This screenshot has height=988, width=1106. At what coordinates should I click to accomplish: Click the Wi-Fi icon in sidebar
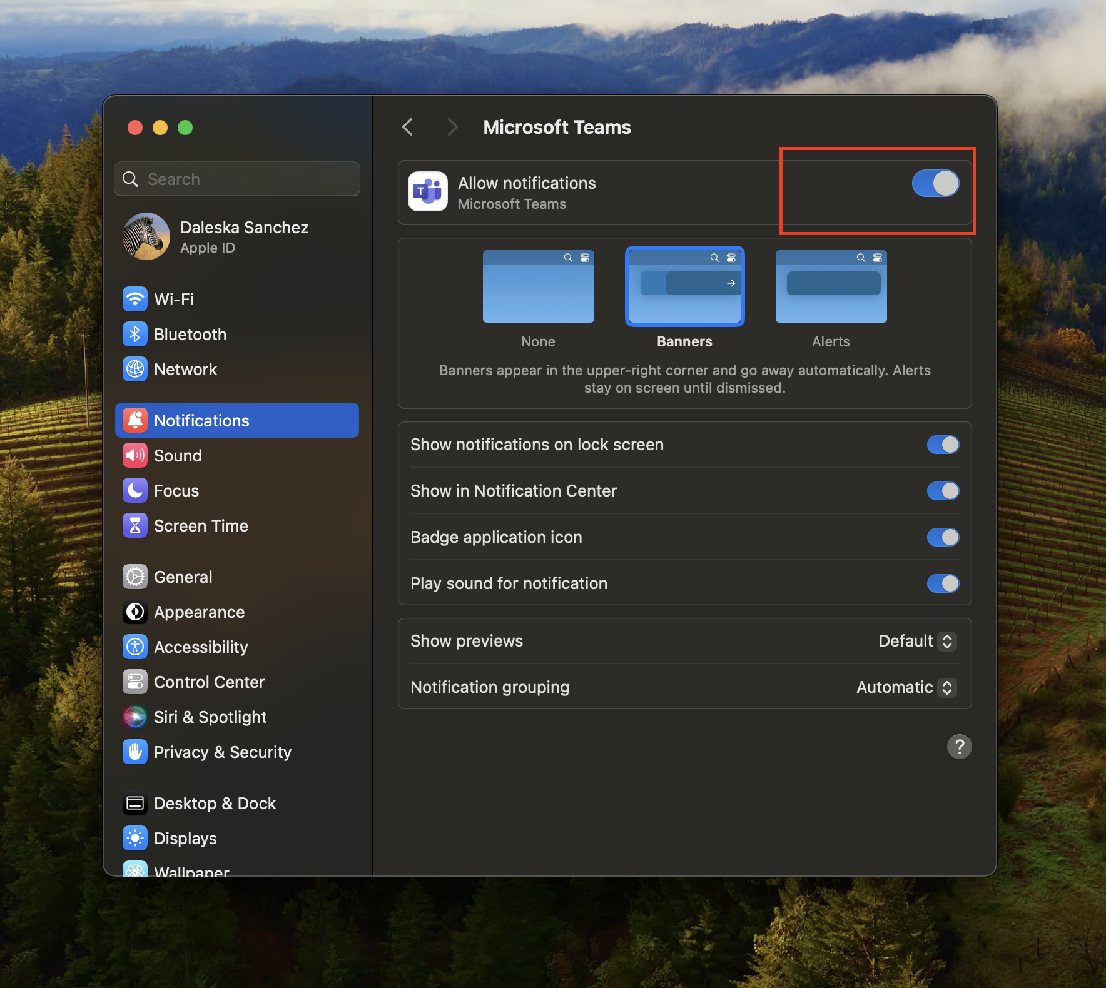point(135,299)
